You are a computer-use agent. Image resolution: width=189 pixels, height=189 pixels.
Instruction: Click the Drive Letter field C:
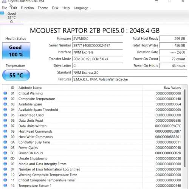(x=98, y=66)
